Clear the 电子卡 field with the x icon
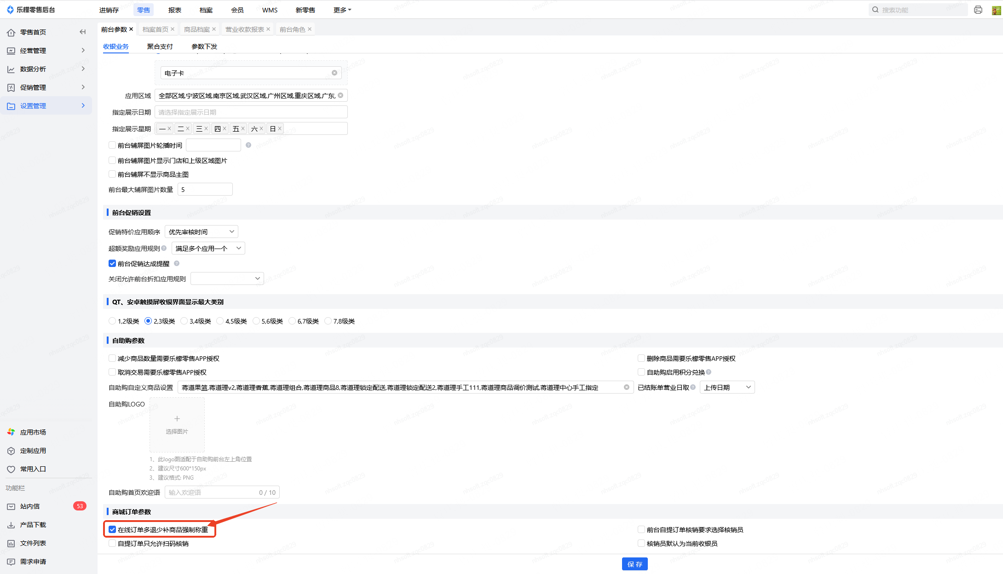 click(x=334, y=73)
